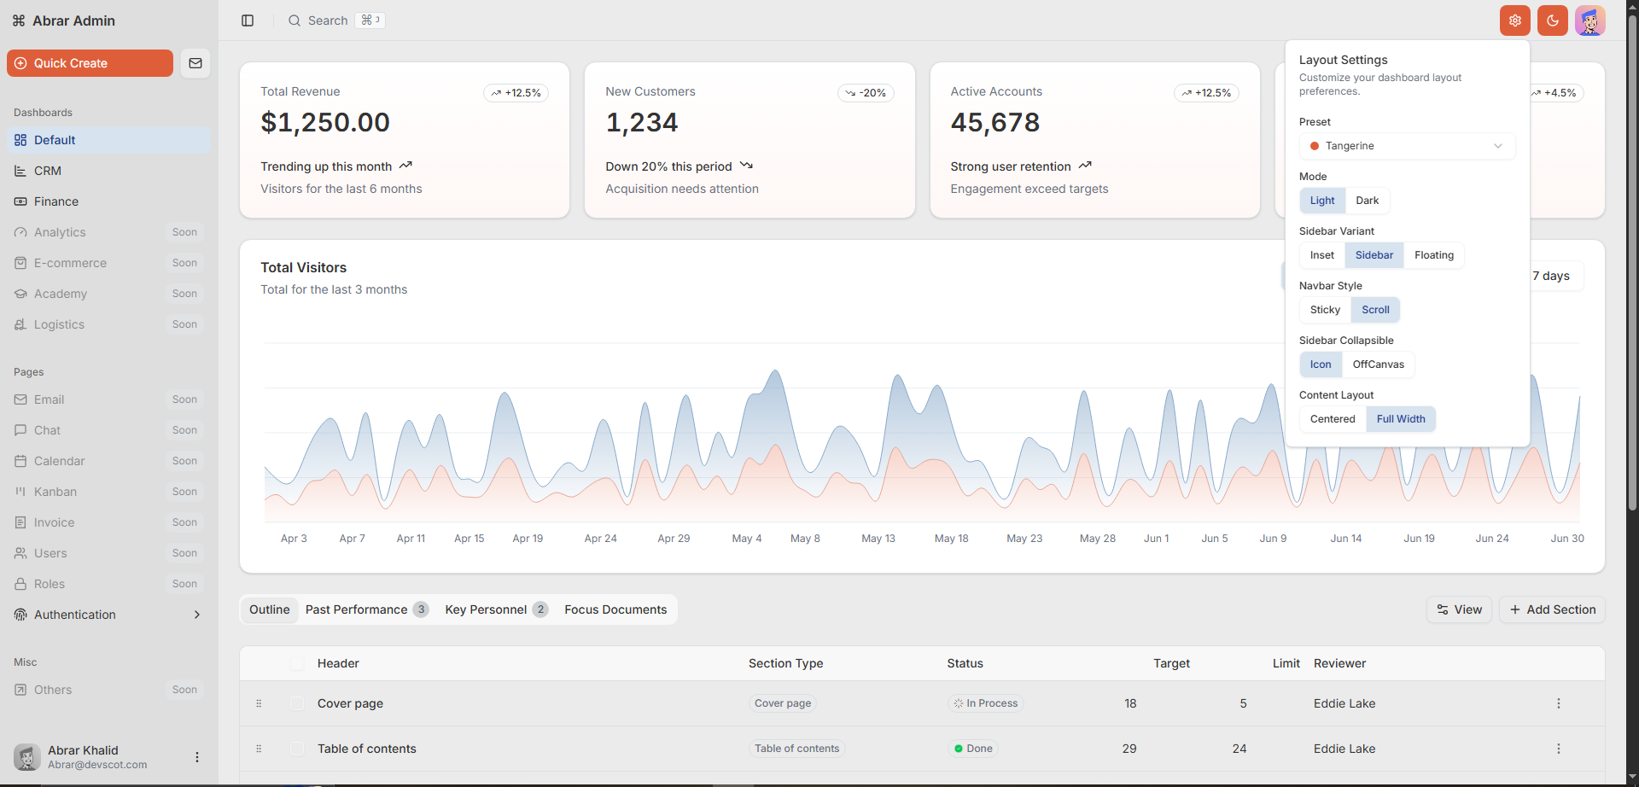
Task: Open the View columns dropdown
Action: 1459,609
